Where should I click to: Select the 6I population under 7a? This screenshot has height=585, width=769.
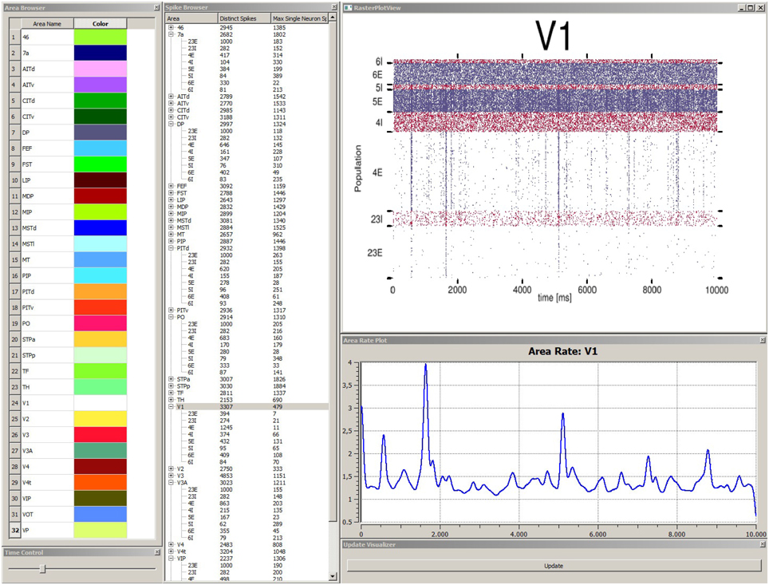click(x=191, y=90)
